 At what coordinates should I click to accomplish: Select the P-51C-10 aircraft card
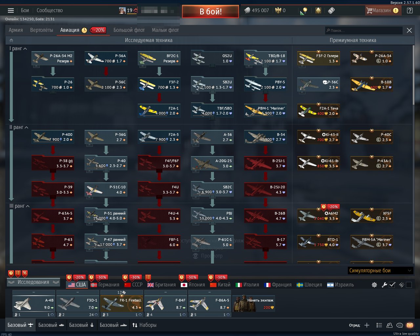[x=106, y=190]
